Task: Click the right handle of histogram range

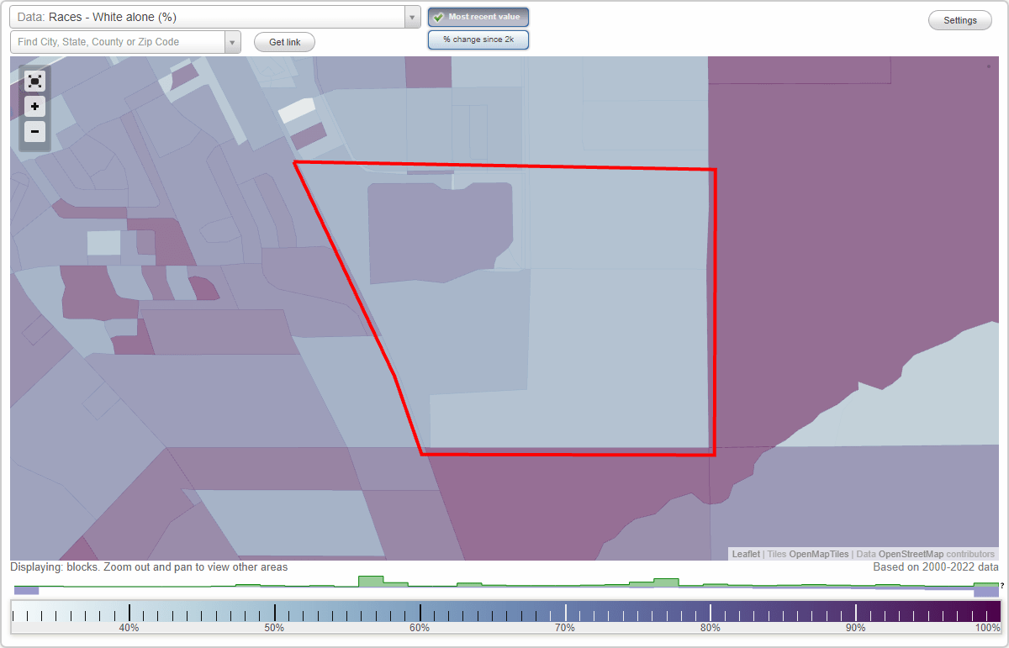Action: click(986, 592)
